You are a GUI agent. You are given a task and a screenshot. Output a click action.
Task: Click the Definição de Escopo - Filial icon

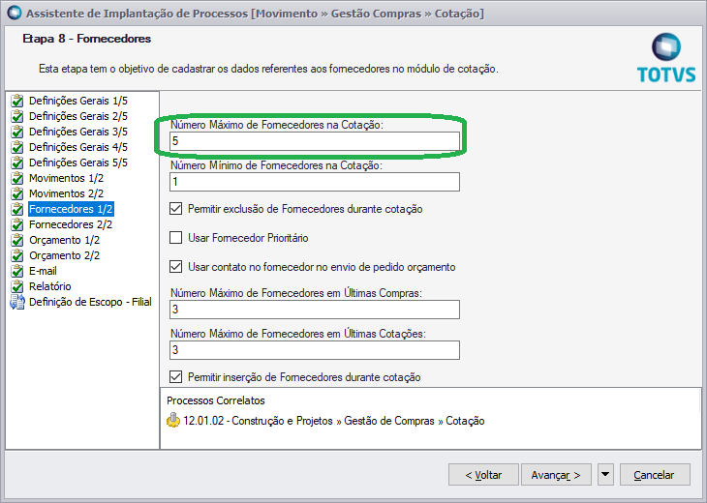coord(17,302)
